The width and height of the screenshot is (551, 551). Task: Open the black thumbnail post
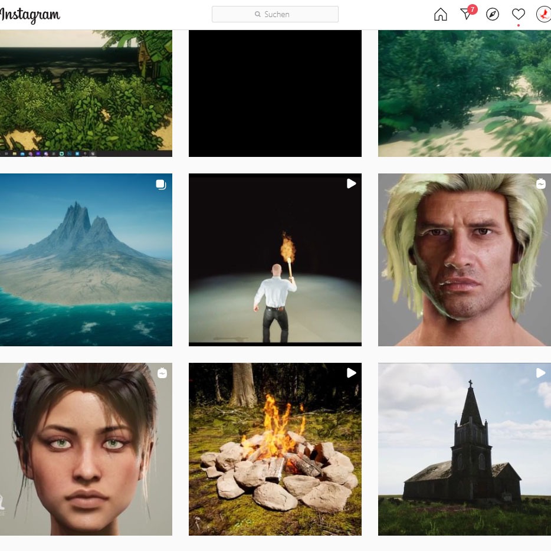point(275,93)
